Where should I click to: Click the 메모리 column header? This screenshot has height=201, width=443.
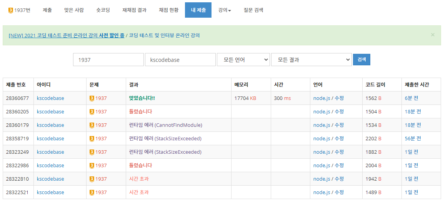pos(241,85)
